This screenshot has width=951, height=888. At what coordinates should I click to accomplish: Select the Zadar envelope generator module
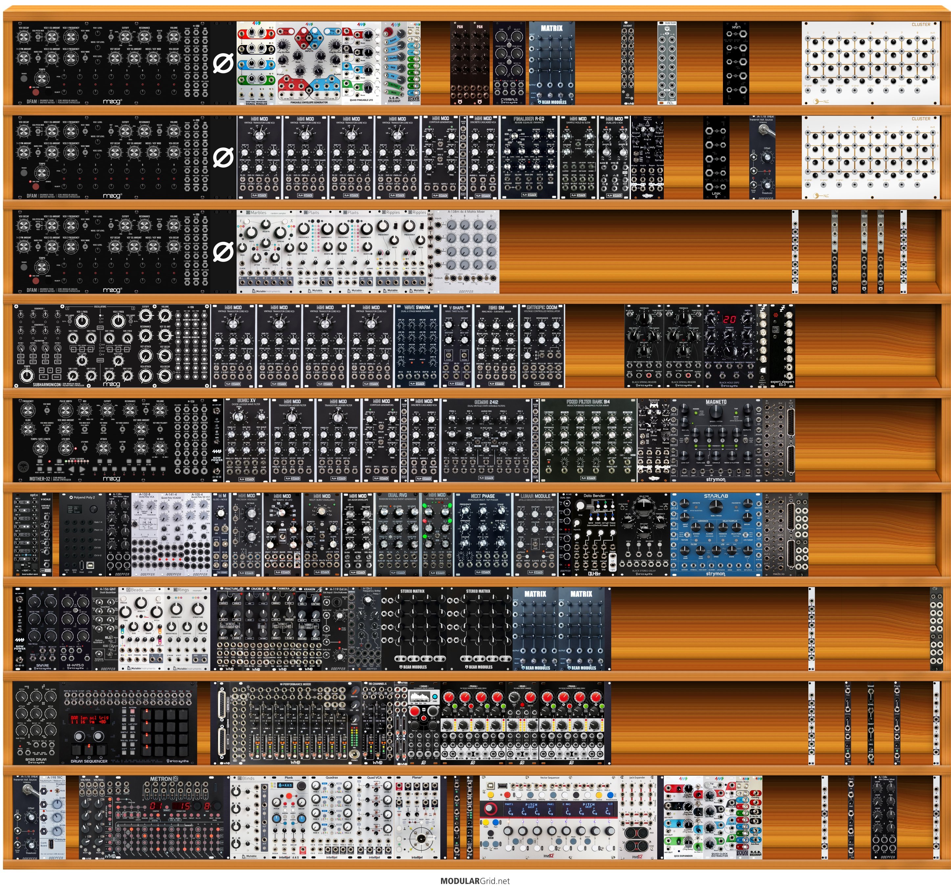click(x=424, y=722)
